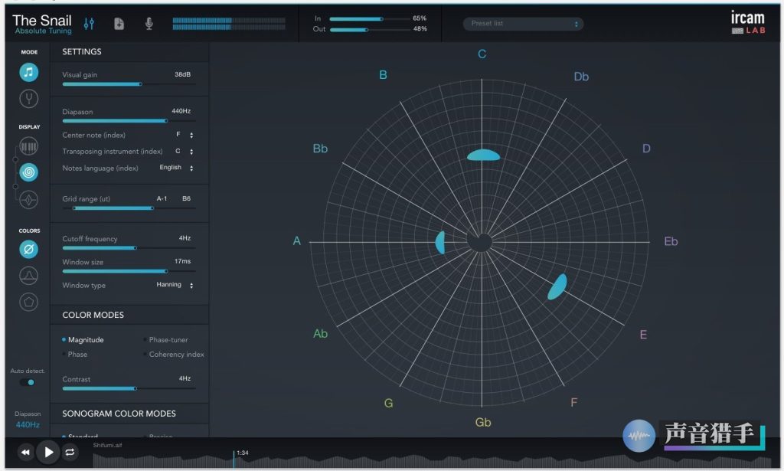Click the COLOR MODES section header

click(92, 315)
